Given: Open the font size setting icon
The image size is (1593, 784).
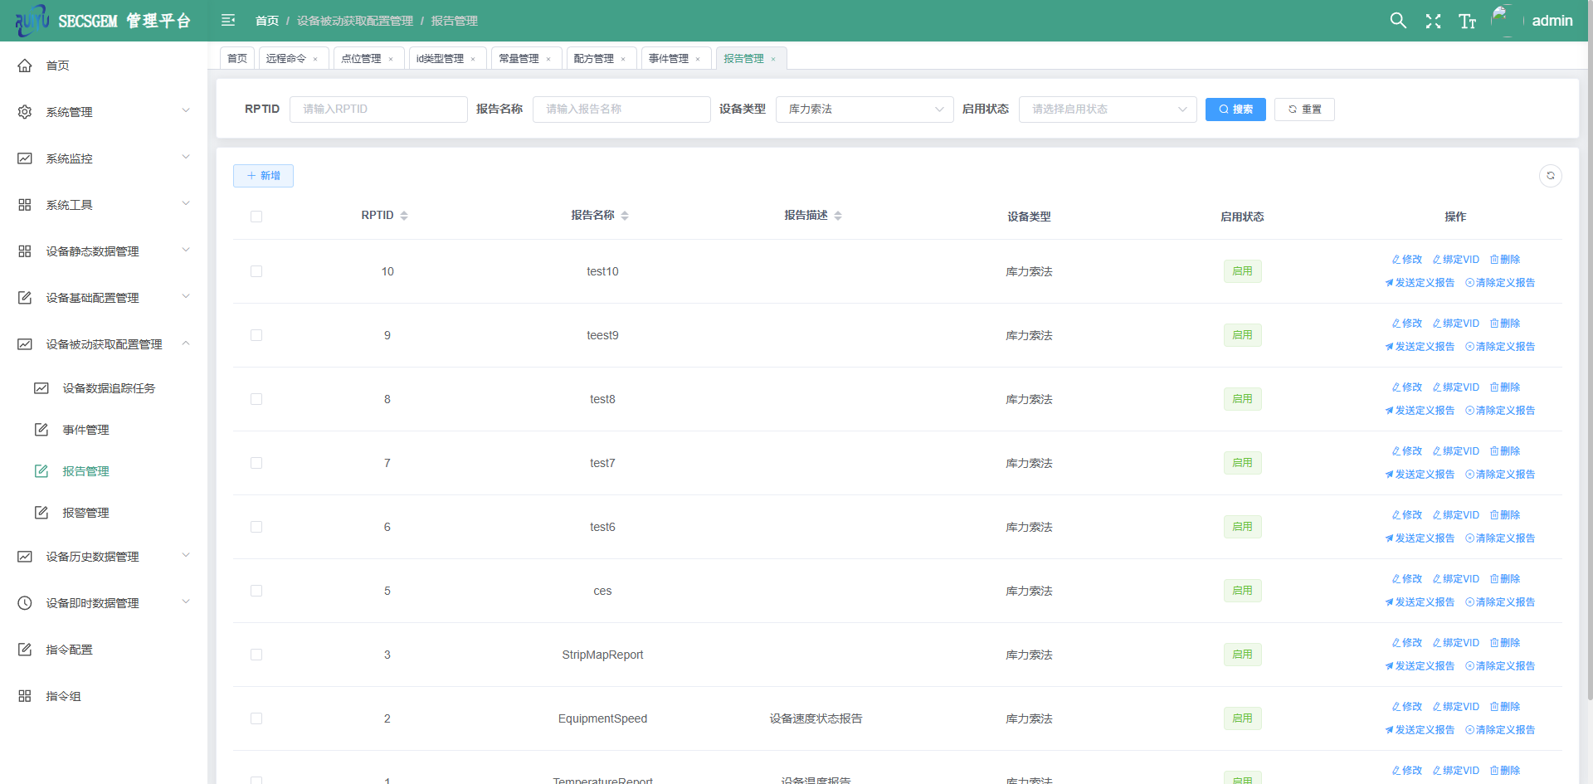Looking at the screenshot, I should tap(1467, 21).
